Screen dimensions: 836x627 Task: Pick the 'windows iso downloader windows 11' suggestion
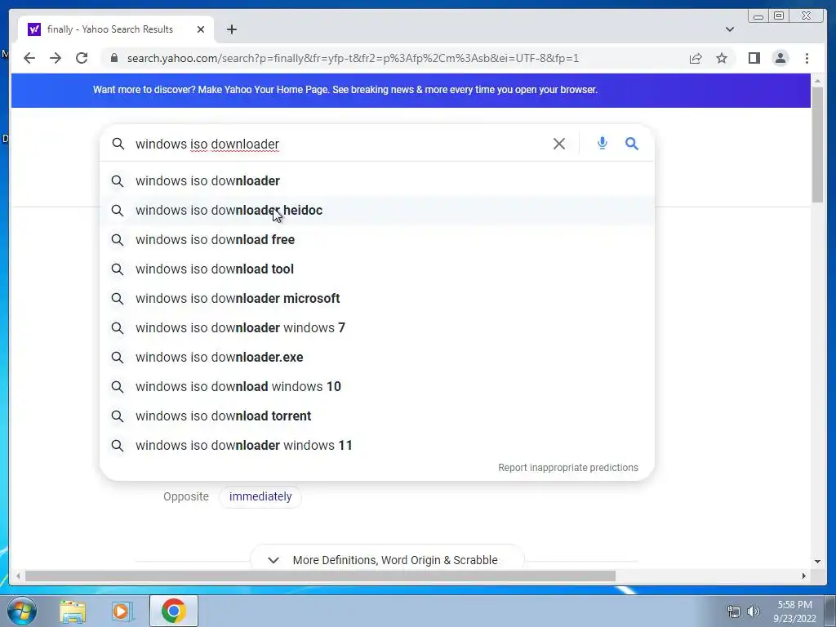pyautogui.click(x=377, y=445)
